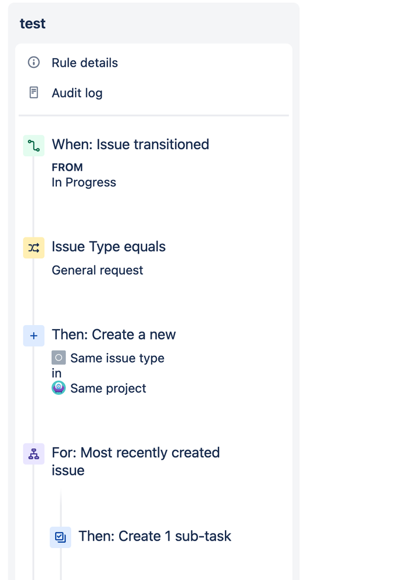Select the Issue Type equals condition

point(109,247)
